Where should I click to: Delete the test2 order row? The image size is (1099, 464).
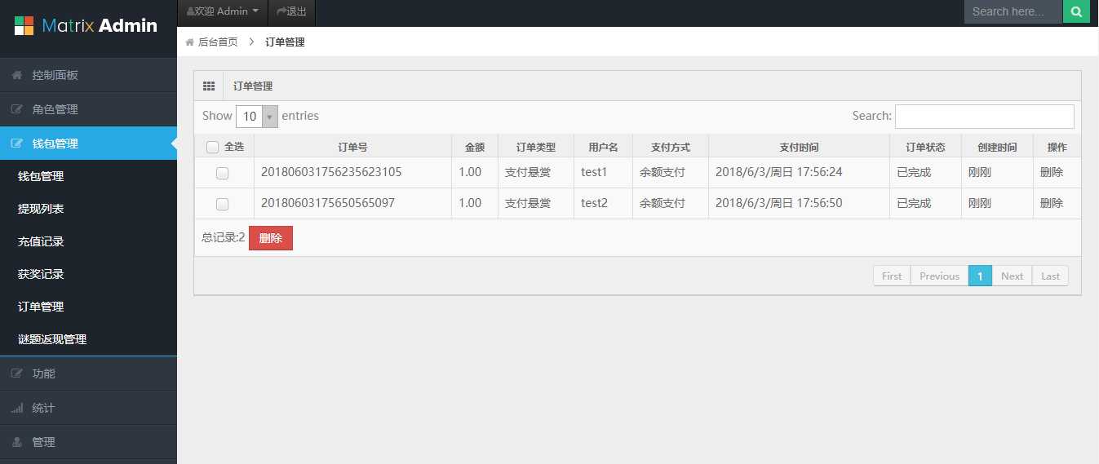(x=1052, y=203)
